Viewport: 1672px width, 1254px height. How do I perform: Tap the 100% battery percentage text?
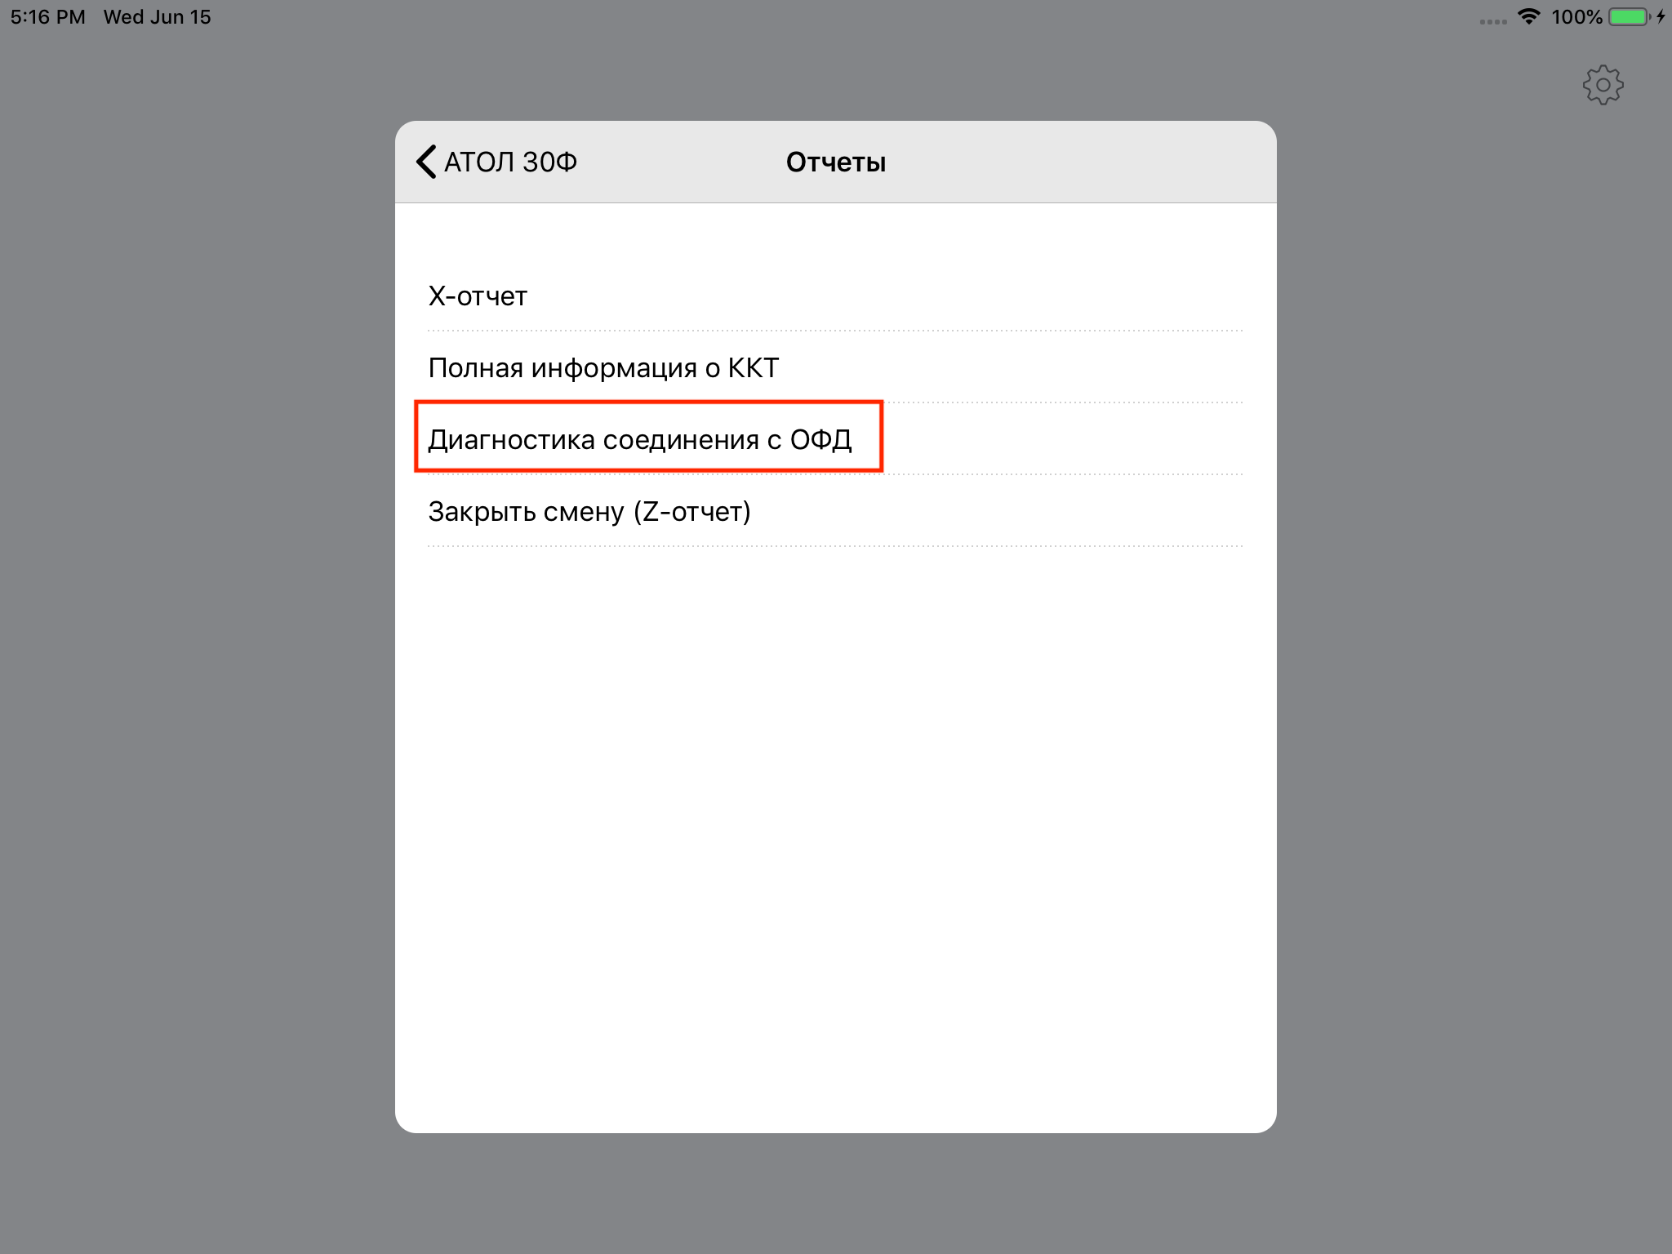1576,16
